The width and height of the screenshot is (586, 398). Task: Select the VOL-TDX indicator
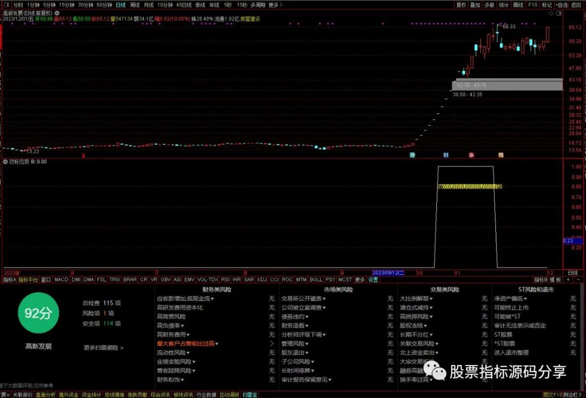point(207,280)
